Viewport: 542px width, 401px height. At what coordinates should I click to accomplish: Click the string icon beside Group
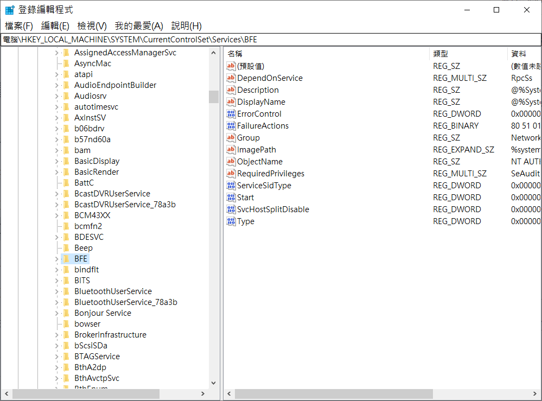tap(231, 138)
